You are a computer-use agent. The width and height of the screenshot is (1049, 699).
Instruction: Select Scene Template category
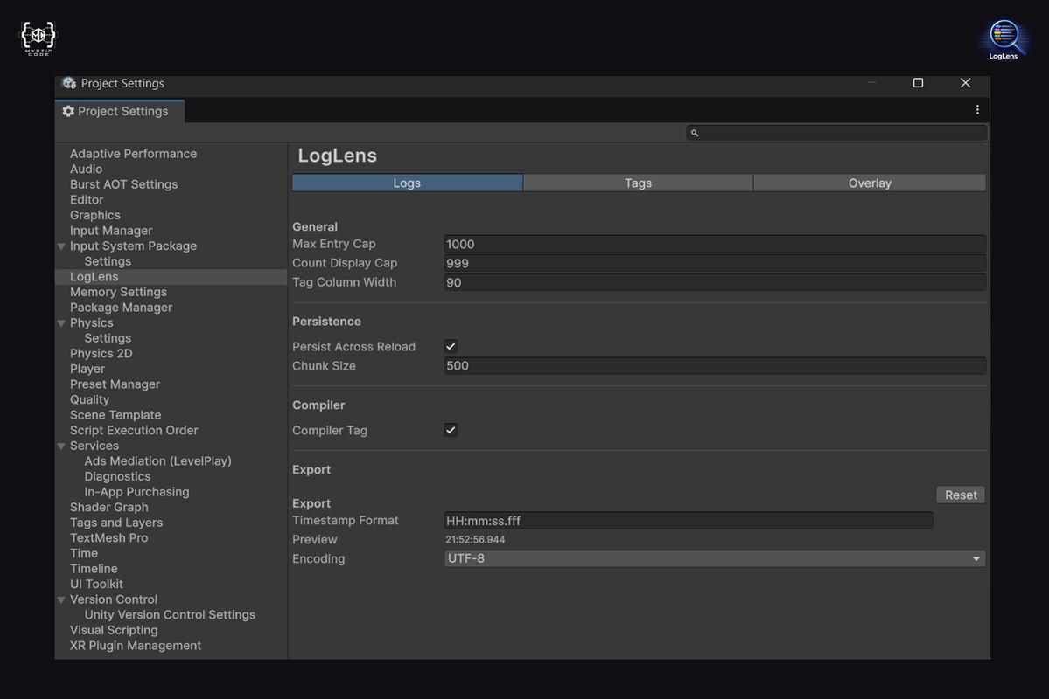[x=115, y=415]
